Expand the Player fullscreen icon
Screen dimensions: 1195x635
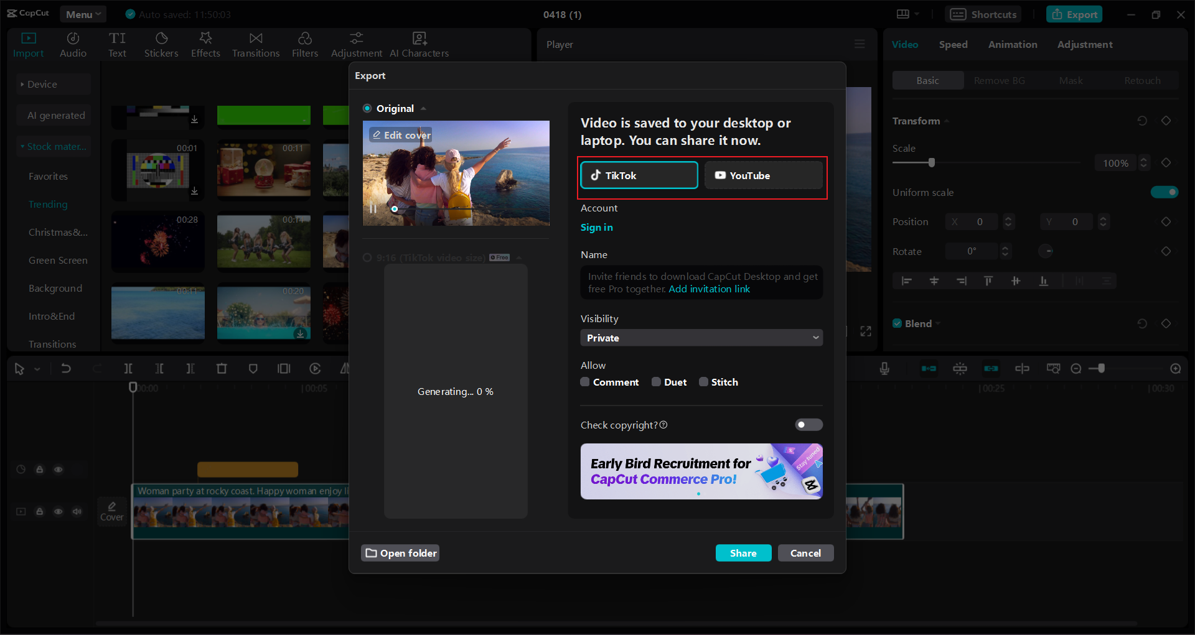[x=866, y=331]
